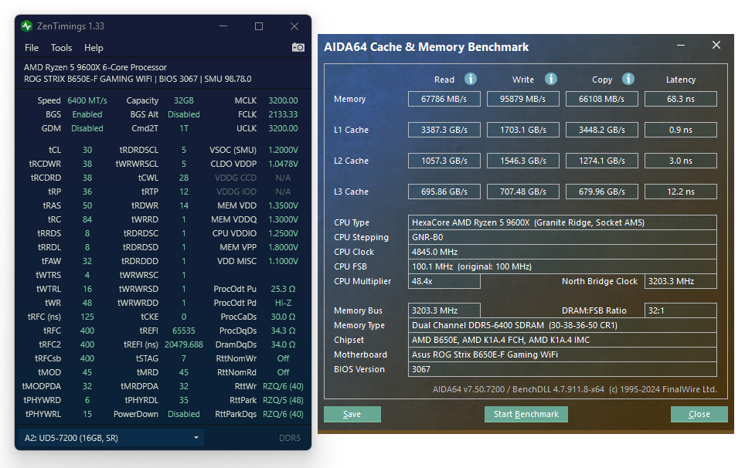Click the tCL value 30
The image size is (745, 468).
pos(87,150)
